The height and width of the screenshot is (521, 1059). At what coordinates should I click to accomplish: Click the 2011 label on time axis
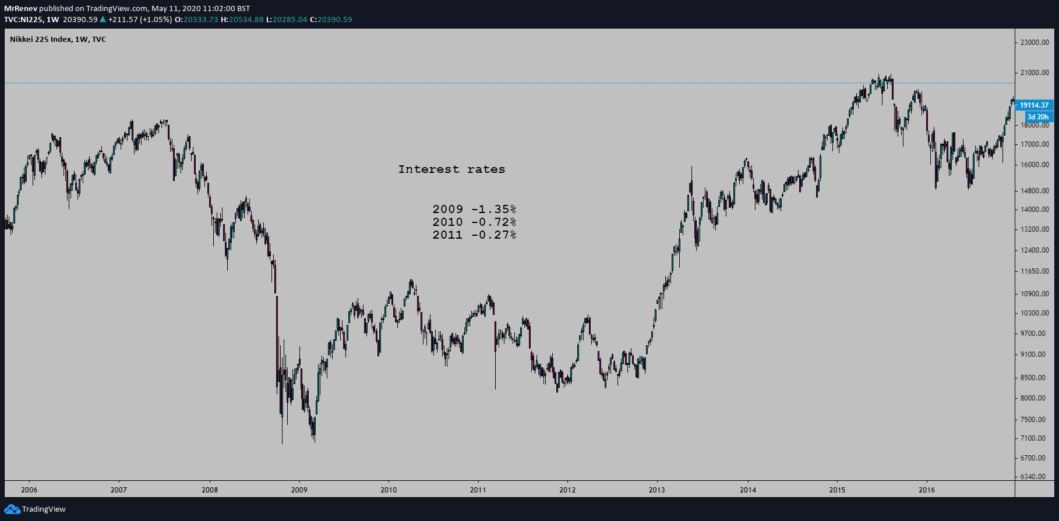tap(478, 490)
